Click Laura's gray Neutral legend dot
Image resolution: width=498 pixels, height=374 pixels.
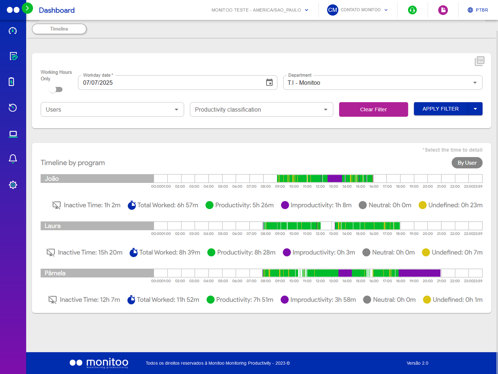[x=366, y=252]
